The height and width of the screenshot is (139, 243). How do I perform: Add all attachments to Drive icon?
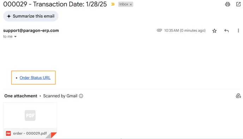tap(238, 96)
